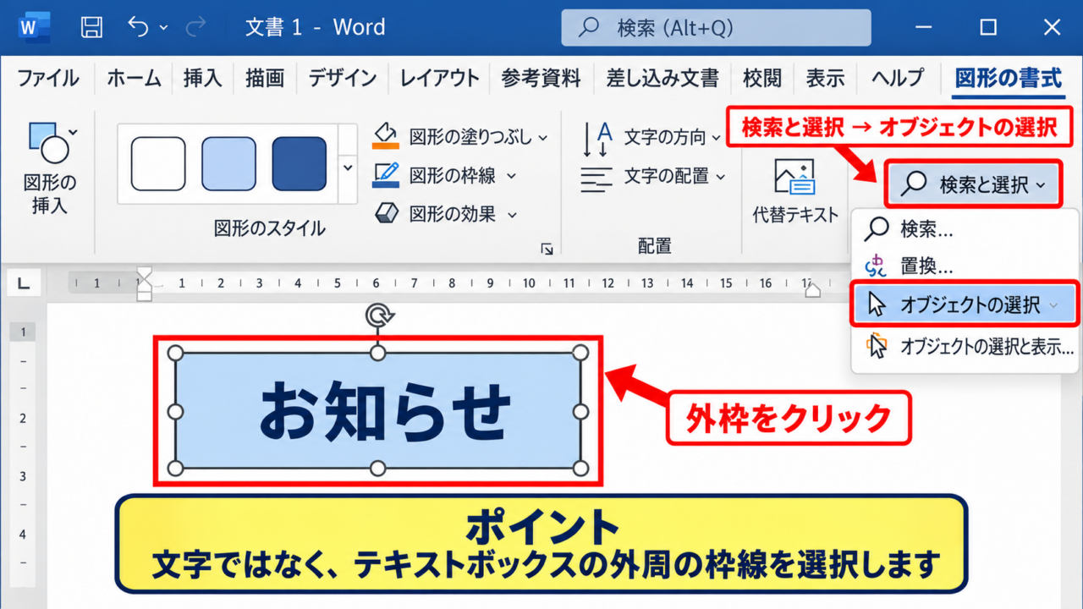Image resolution: width=1083 pixels, height=609 pixels.
Task: Open the 挿入 tab
Action: [202, 79]
